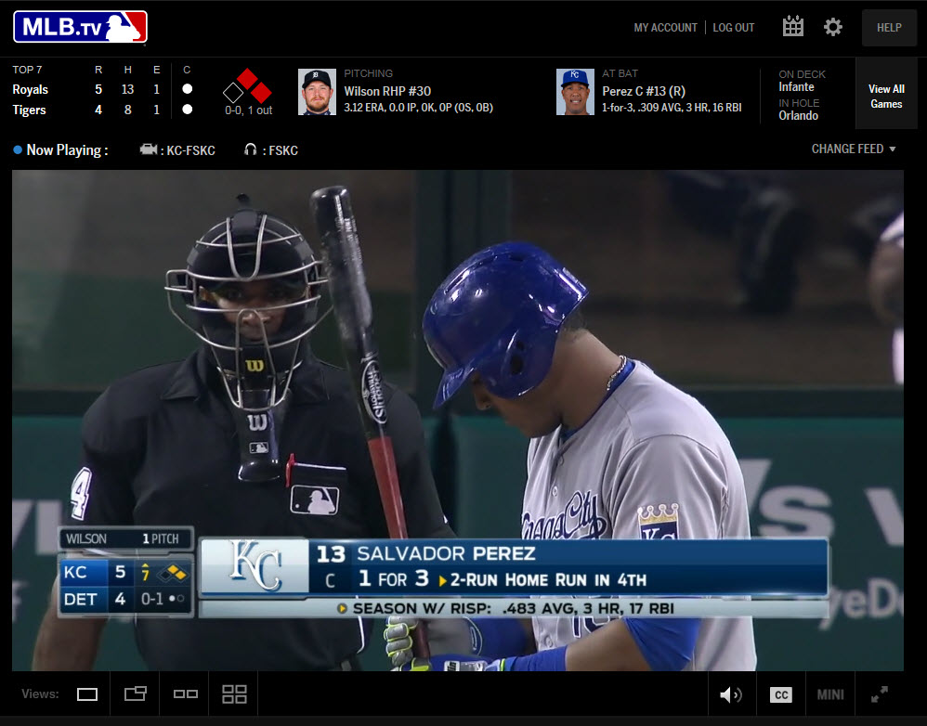
Task: Open the MY ACCOUNT link
Action: [x=665, y=28]
